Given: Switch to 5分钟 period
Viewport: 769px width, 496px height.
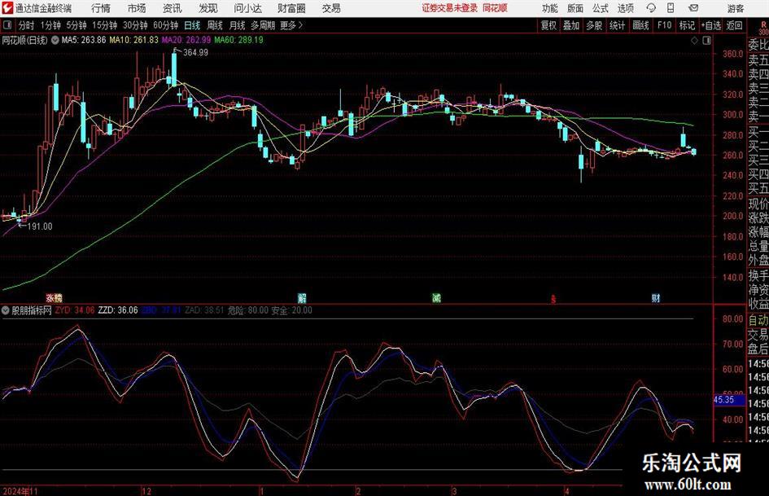Looking at the screenshot, I should pyautogui.click(x=76, y=25).
